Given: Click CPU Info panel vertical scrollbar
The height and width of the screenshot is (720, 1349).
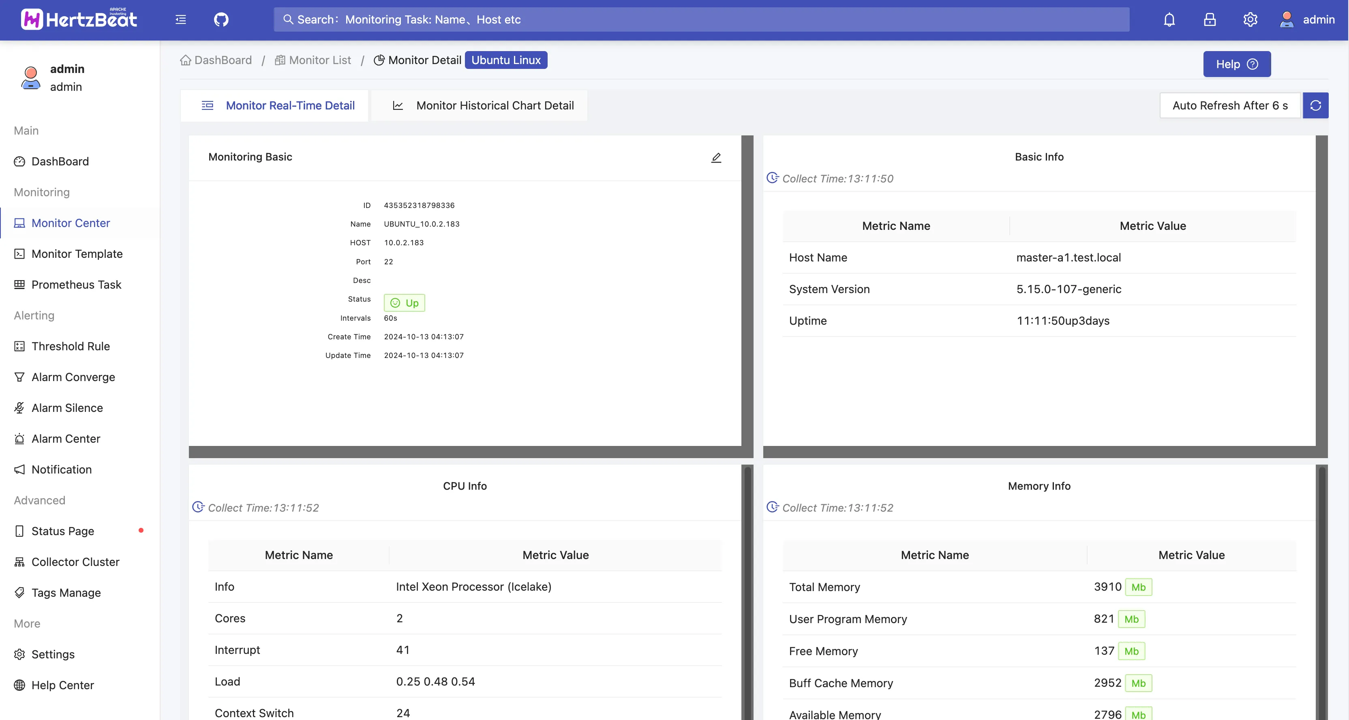Looking at the screenshot, I should 747,592.
